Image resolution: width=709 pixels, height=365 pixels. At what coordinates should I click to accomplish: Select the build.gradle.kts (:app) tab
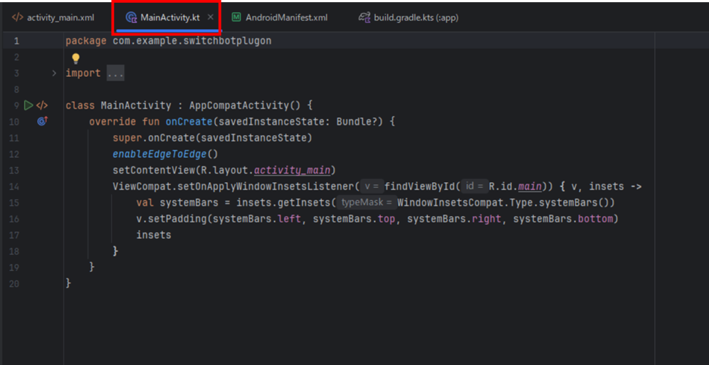tap(415, 17)
